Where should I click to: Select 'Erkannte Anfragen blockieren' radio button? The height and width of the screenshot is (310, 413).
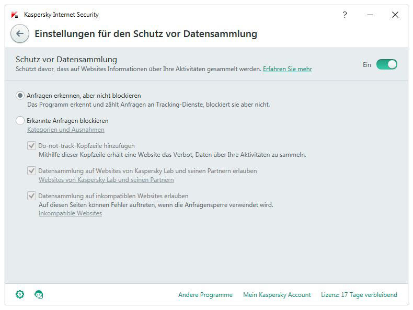tap(20, 121)
